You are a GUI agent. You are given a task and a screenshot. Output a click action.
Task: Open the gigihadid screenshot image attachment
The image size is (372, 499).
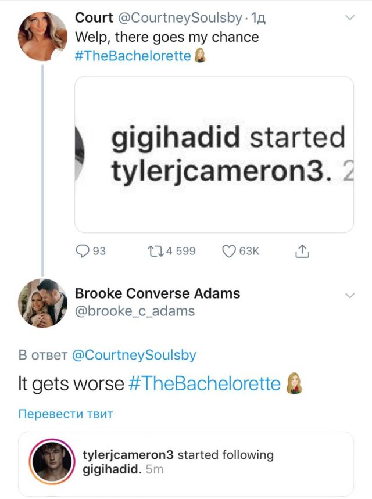click(214, 155)
